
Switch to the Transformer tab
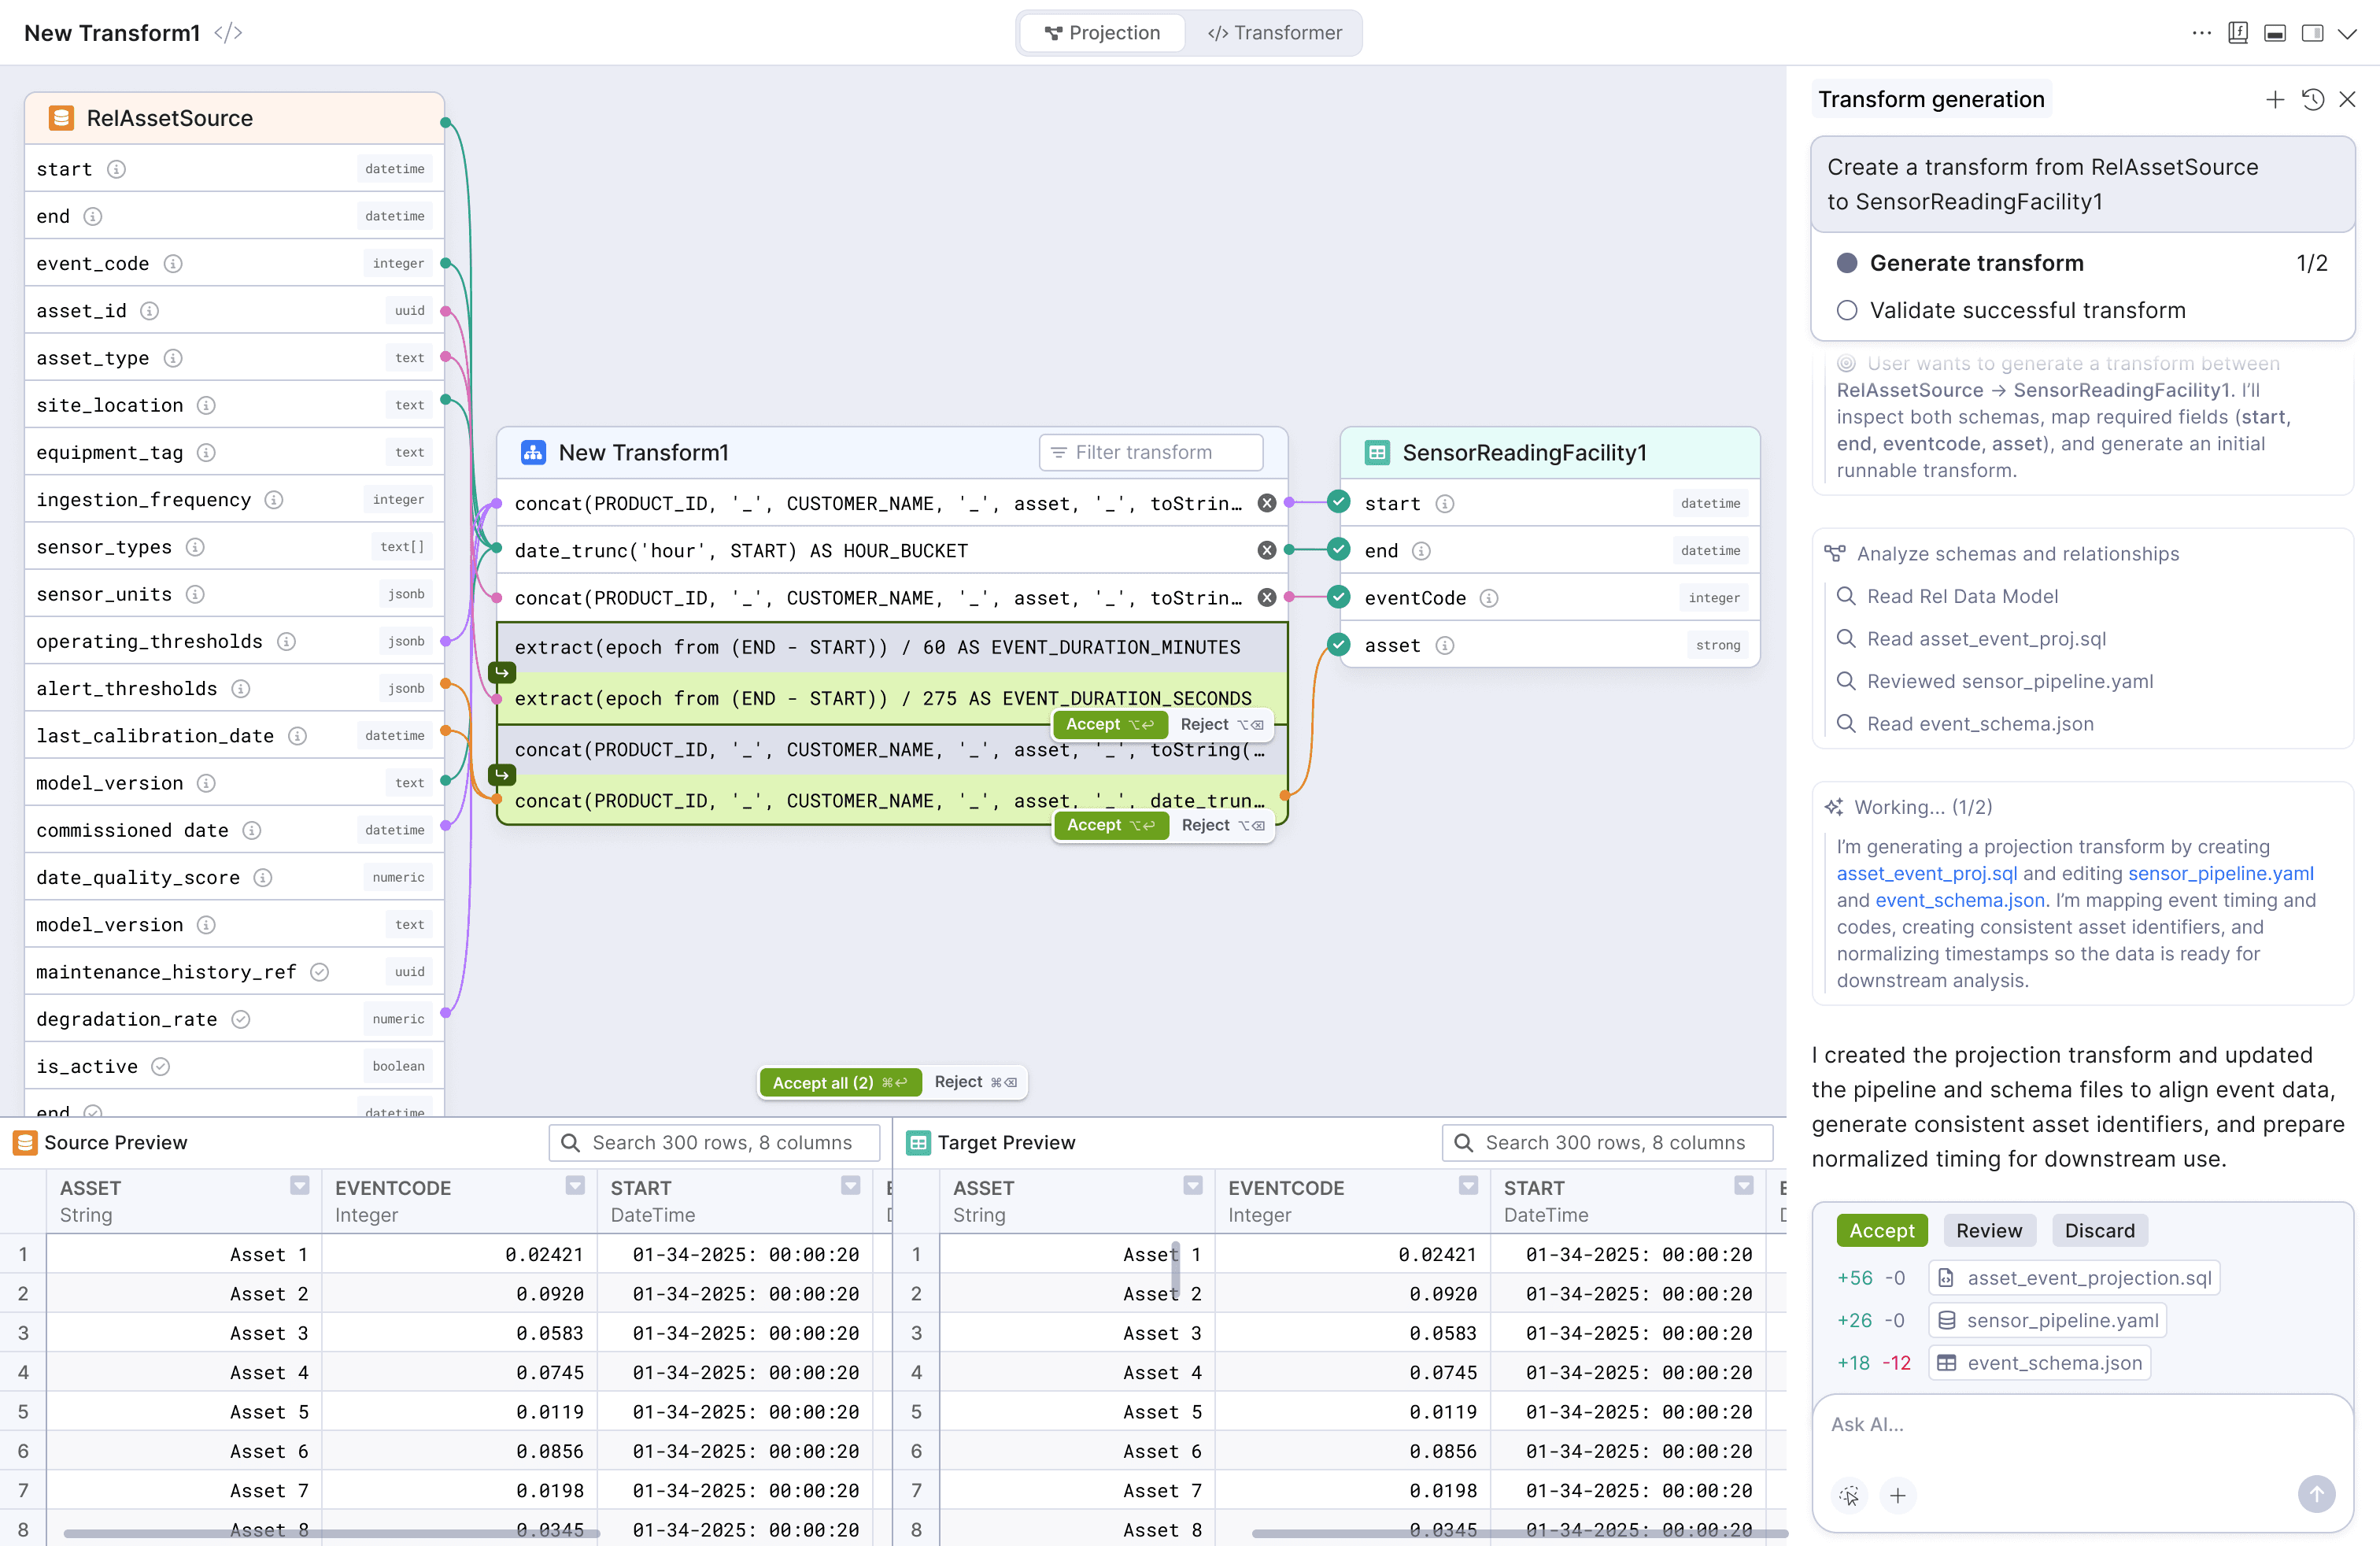1274,33
